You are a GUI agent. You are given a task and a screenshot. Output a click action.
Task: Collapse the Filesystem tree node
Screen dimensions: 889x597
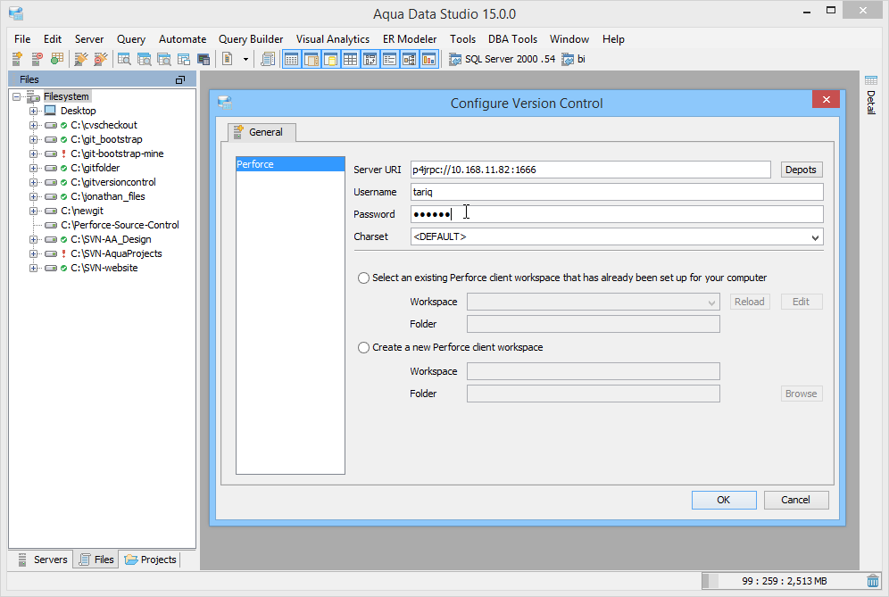[x=16, y=97]
